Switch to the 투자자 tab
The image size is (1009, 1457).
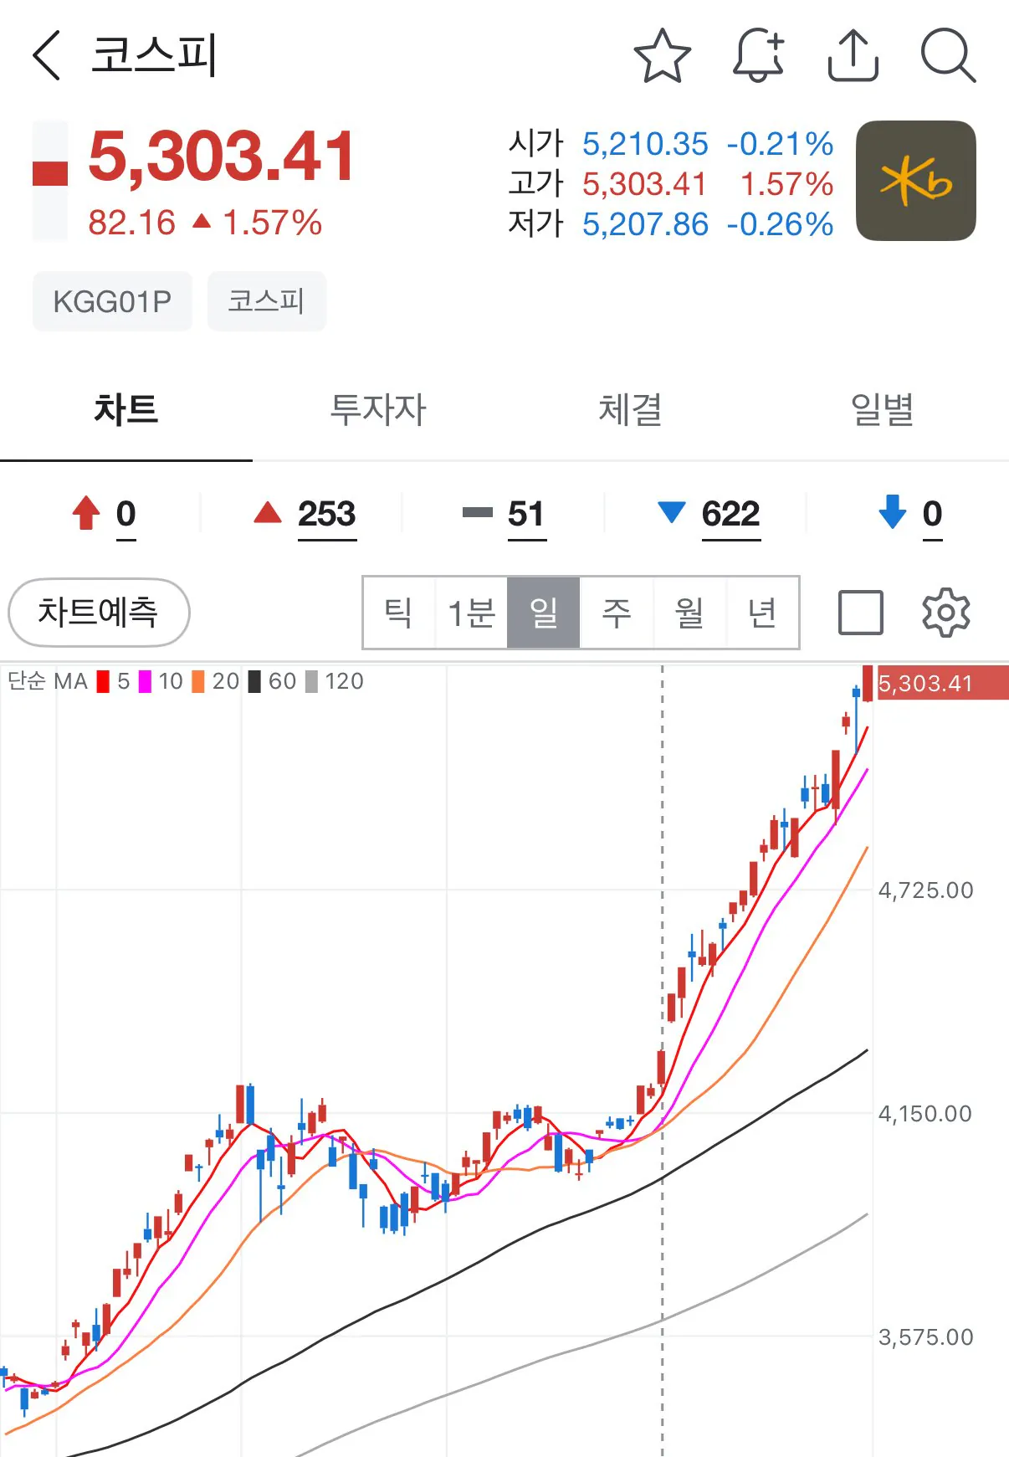click(378, 410)
